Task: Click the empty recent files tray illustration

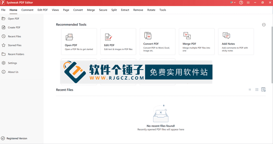Action: coord(161,114)
